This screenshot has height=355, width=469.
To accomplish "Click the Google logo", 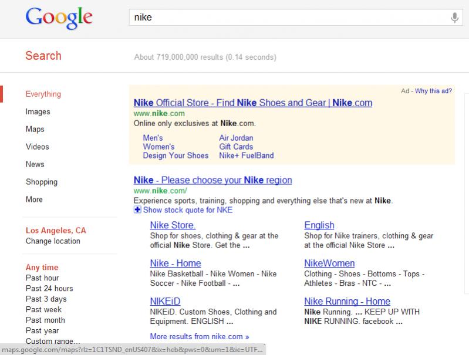I will click(x=59, y=18).
